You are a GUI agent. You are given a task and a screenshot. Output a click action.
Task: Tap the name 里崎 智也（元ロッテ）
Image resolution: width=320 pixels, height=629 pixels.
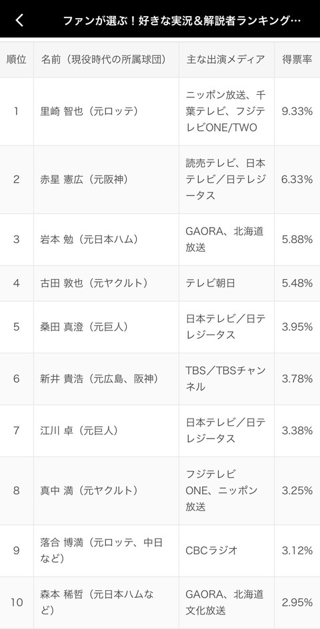tap(89, 111)
